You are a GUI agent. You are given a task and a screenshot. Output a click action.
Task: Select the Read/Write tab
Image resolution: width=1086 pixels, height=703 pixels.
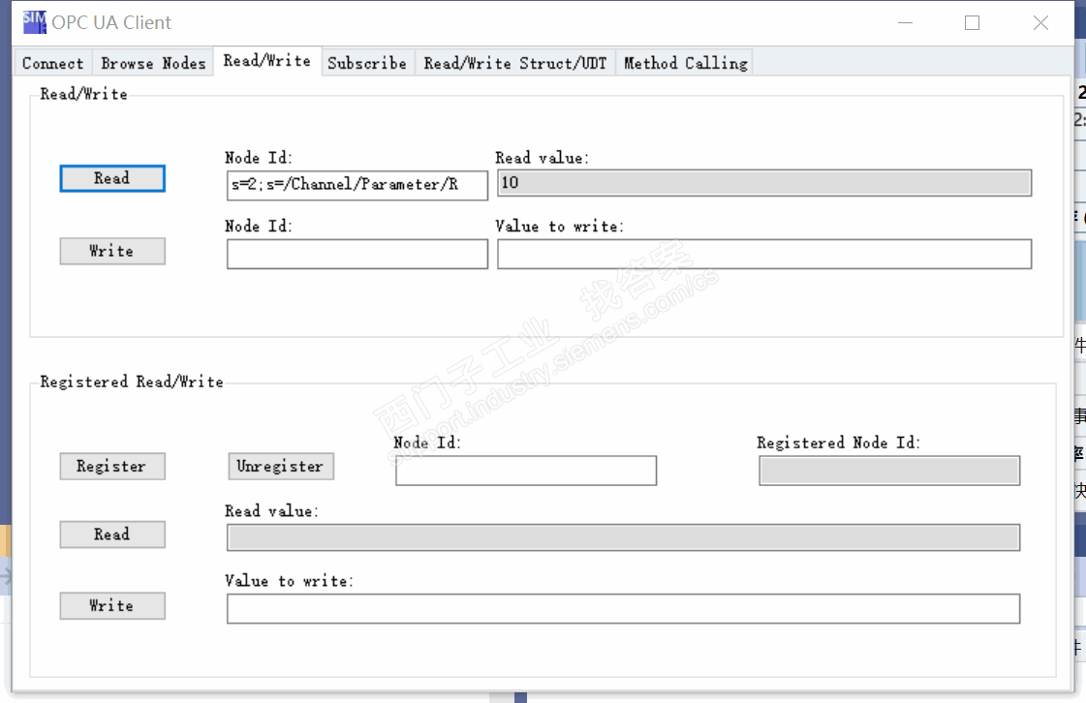[x=266, y=61]
